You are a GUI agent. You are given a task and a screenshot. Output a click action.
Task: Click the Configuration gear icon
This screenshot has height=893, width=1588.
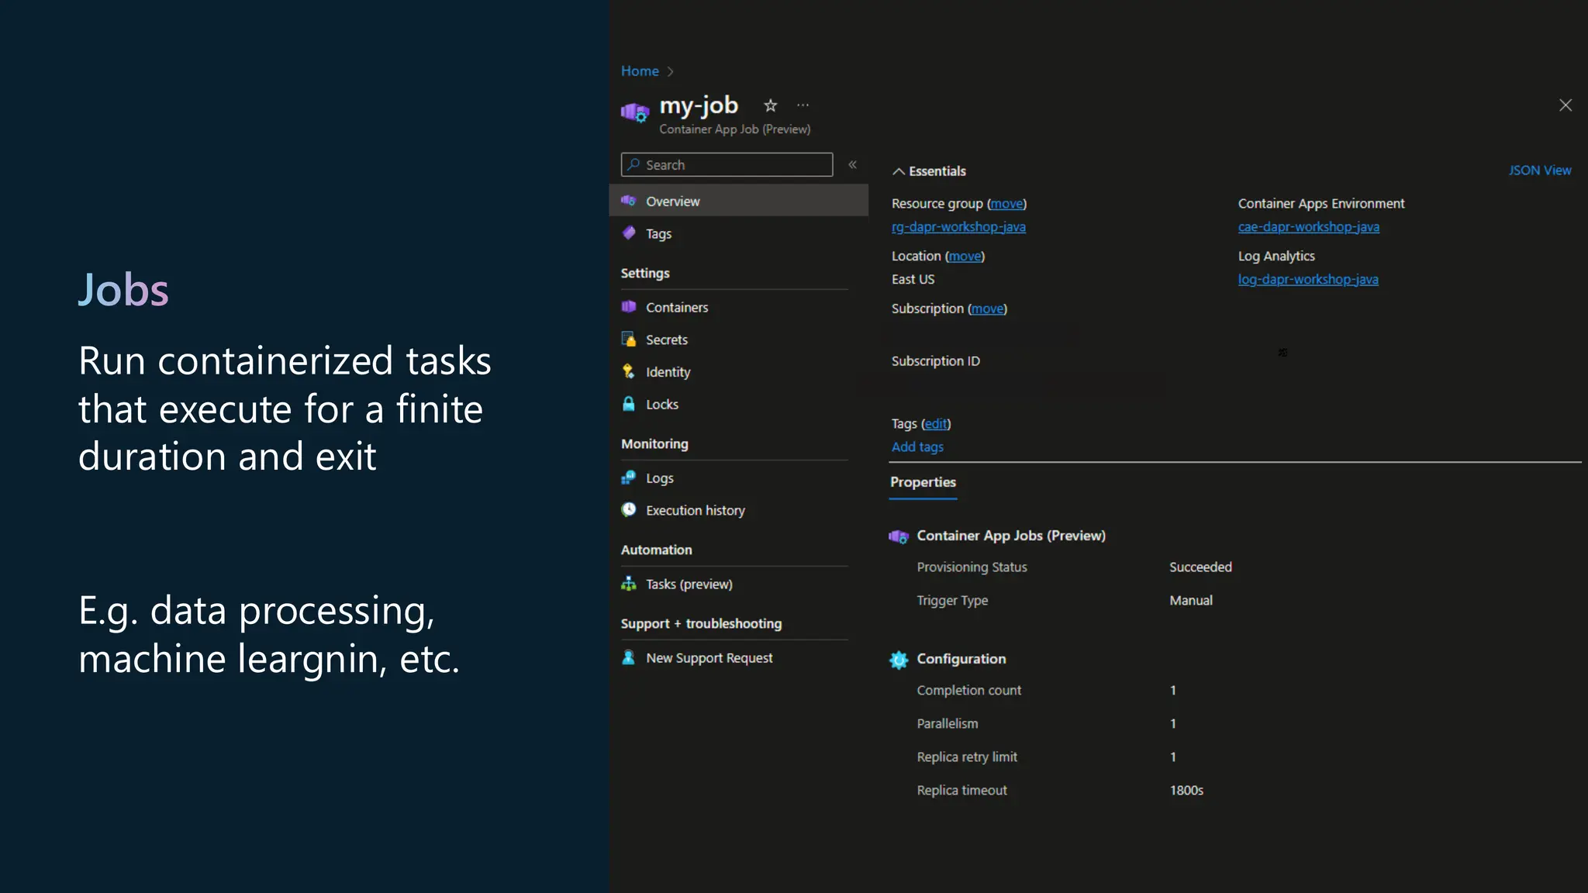pos(899,660)
